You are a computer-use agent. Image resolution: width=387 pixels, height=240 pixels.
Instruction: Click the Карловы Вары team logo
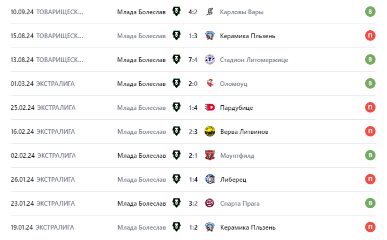click(x=210, y=12)
